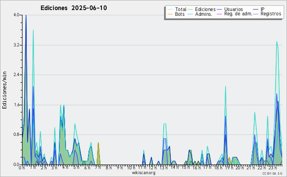This screenshot has height=177, width=287.
Task: Click the '10 h' x-axis label
Action: tap(131, 167)
